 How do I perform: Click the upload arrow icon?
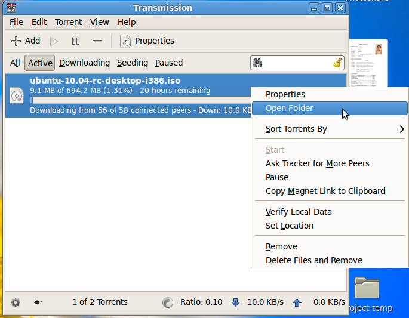point(297,302)
